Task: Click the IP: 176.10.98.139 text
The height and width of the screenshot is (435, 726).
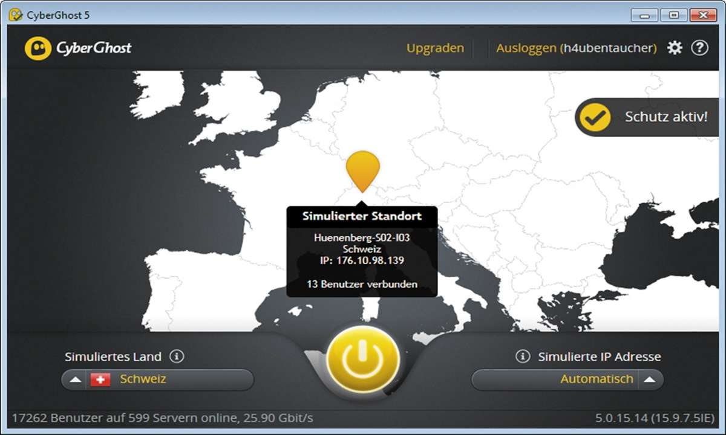Action: (362, 260)
